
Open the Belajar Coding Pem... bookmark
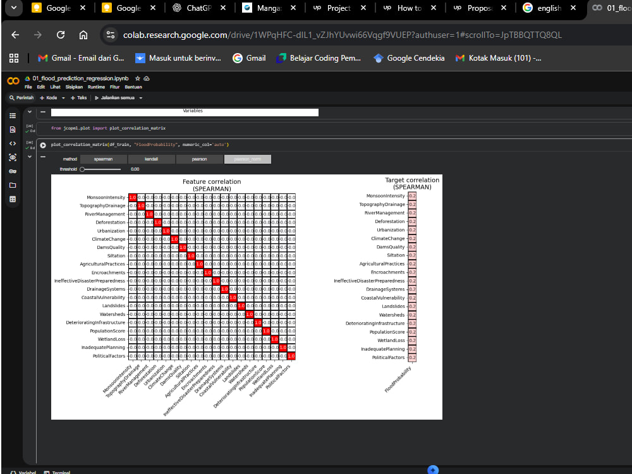click(x=319, y=58)
